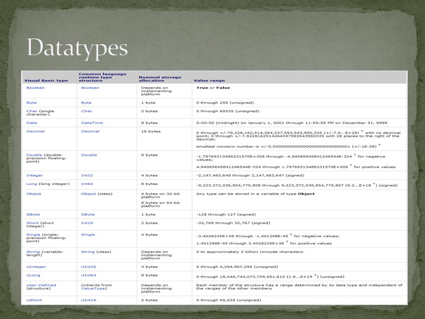Click the '1 byte' cell in the SByte row
This screenshot has height=319, width=425.
tap(148, 215)
